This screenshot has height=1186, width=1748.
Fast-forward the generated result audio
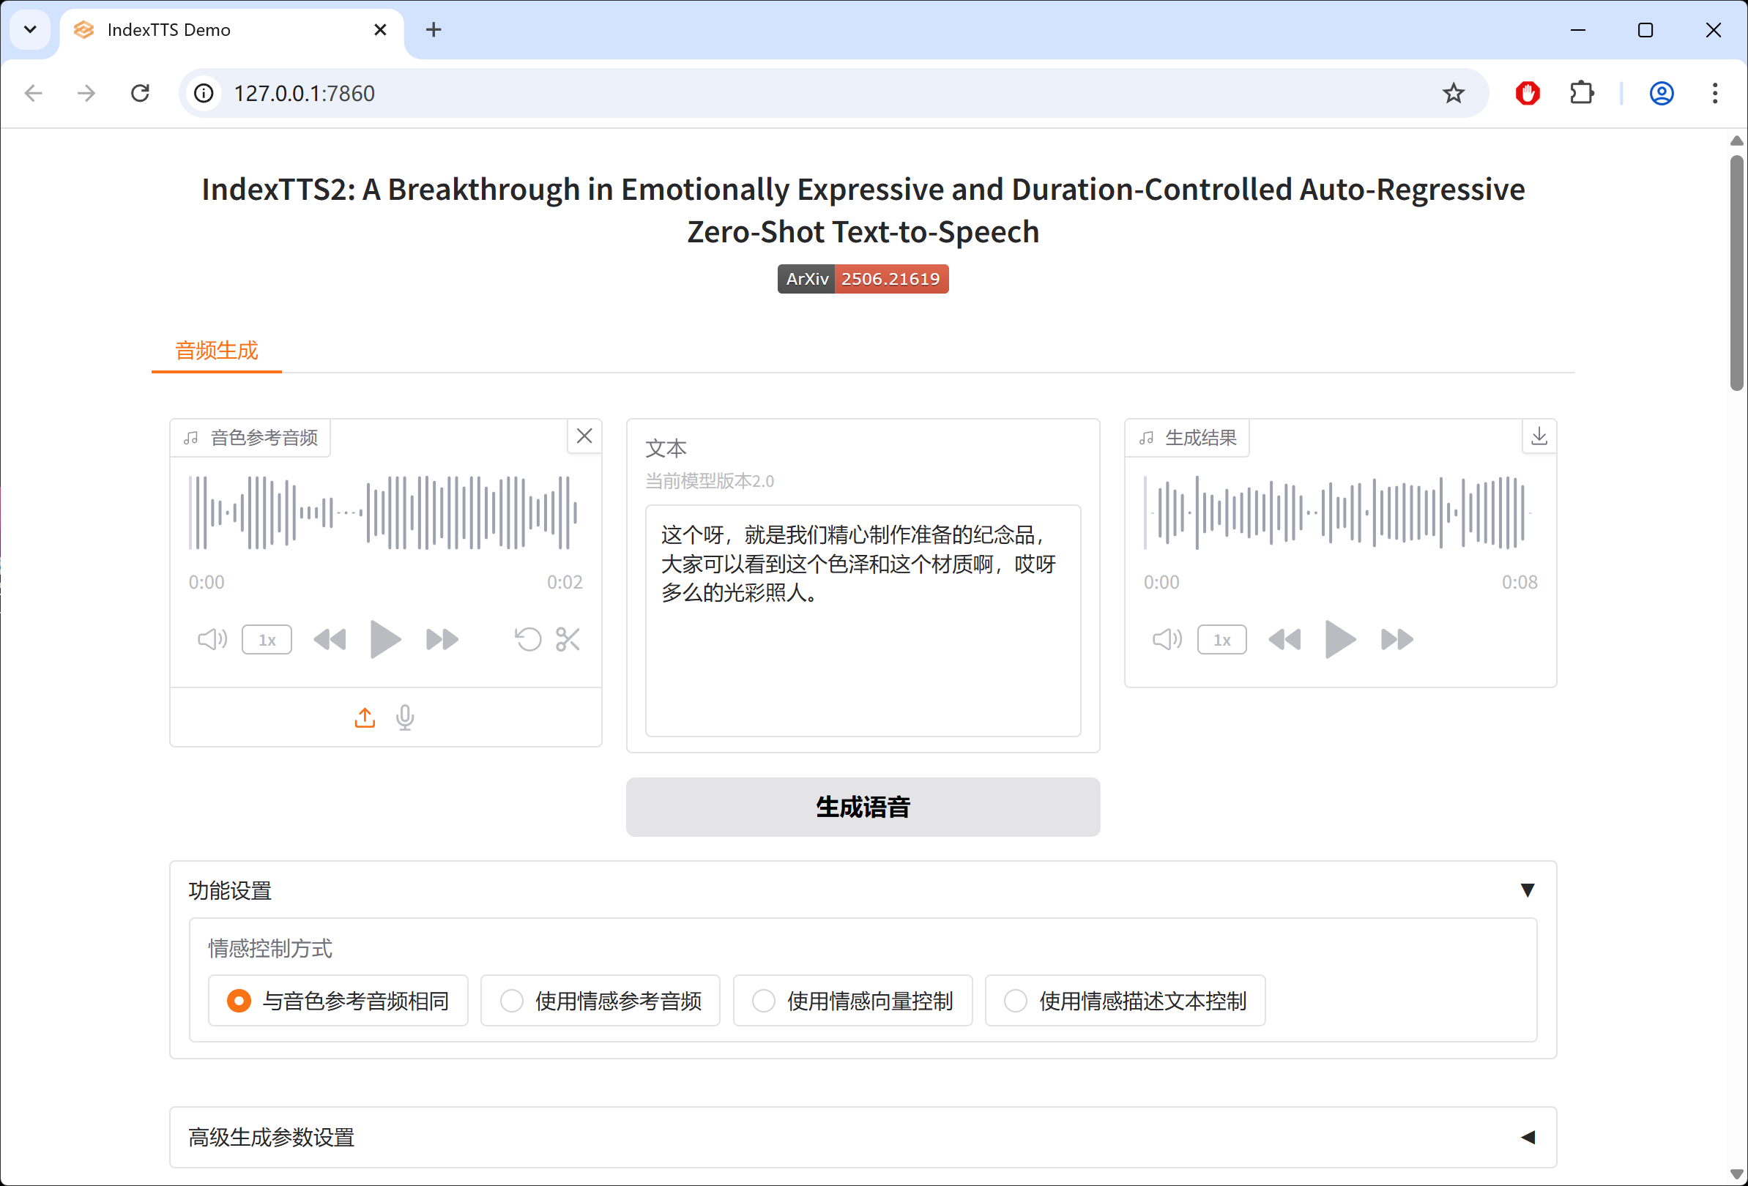click(x=1396, y=640)
